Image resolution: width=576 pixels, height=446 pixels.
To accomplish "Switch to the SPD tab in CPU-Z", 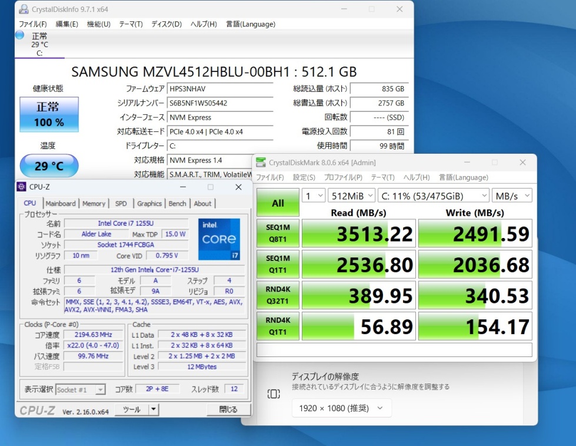I will (x=121, y=203).
